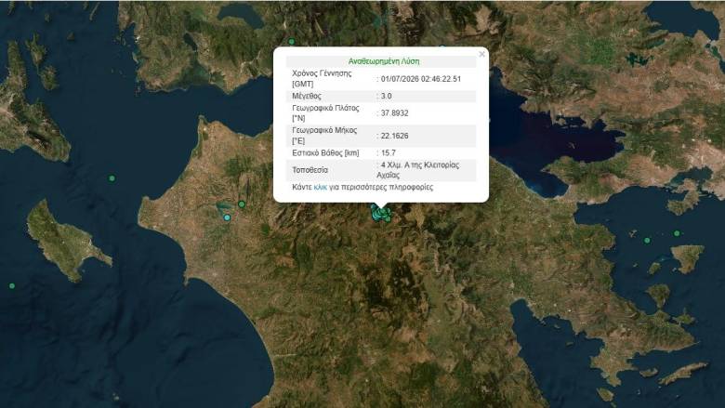Select the green marker in the sea between Kefalonia and Zakynthos
The height and width of the screenshot is (408, 725).
coord(112,178)
